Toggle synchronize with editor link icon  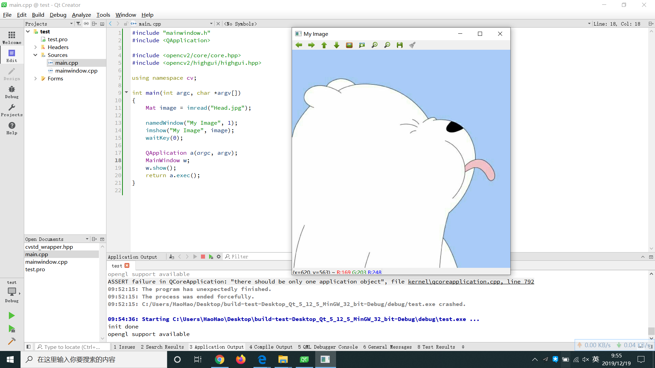pos(86,24)
